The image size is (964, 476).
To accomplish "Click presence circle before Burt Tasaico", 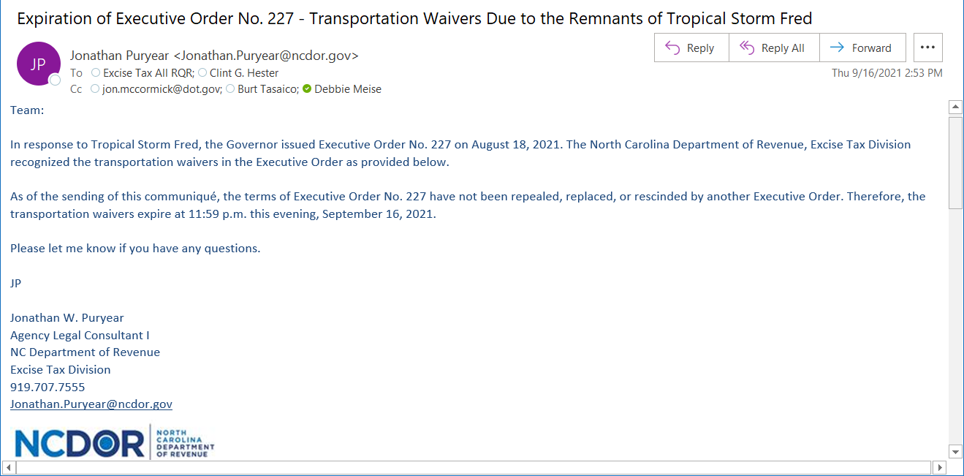I will point(230,89).
